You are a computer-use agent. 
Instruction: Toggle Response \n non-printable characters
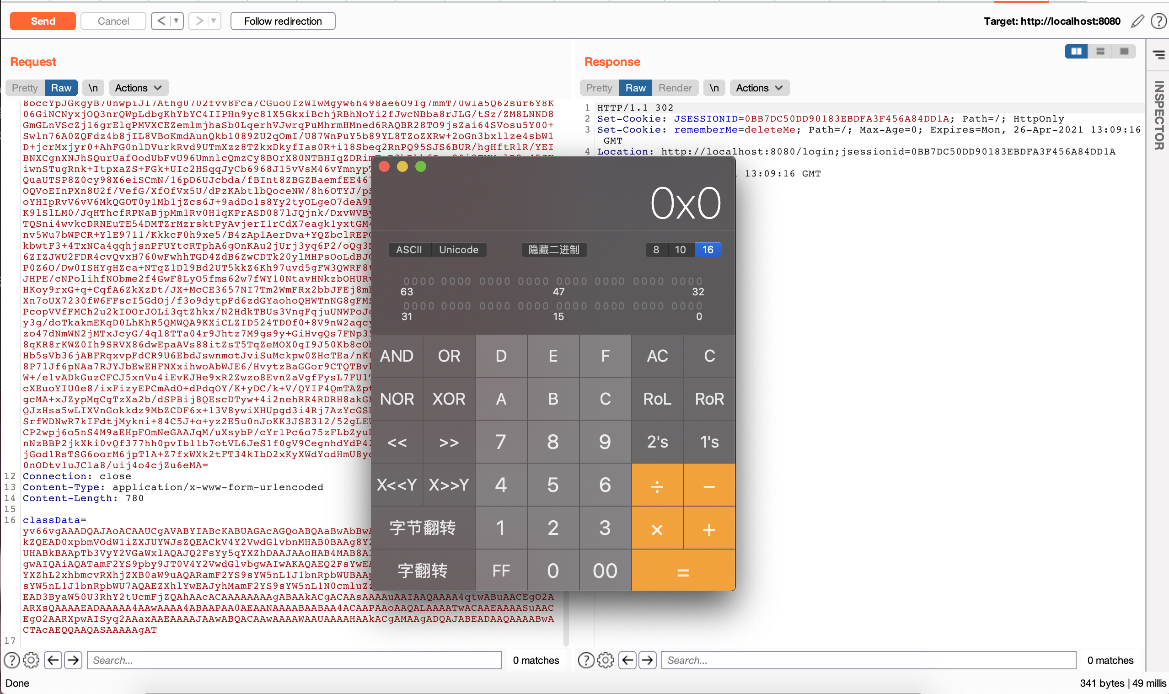pos(714,88)
